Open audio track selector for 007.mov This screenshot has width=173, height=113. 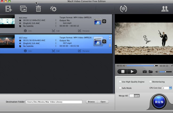click(56, 43)
